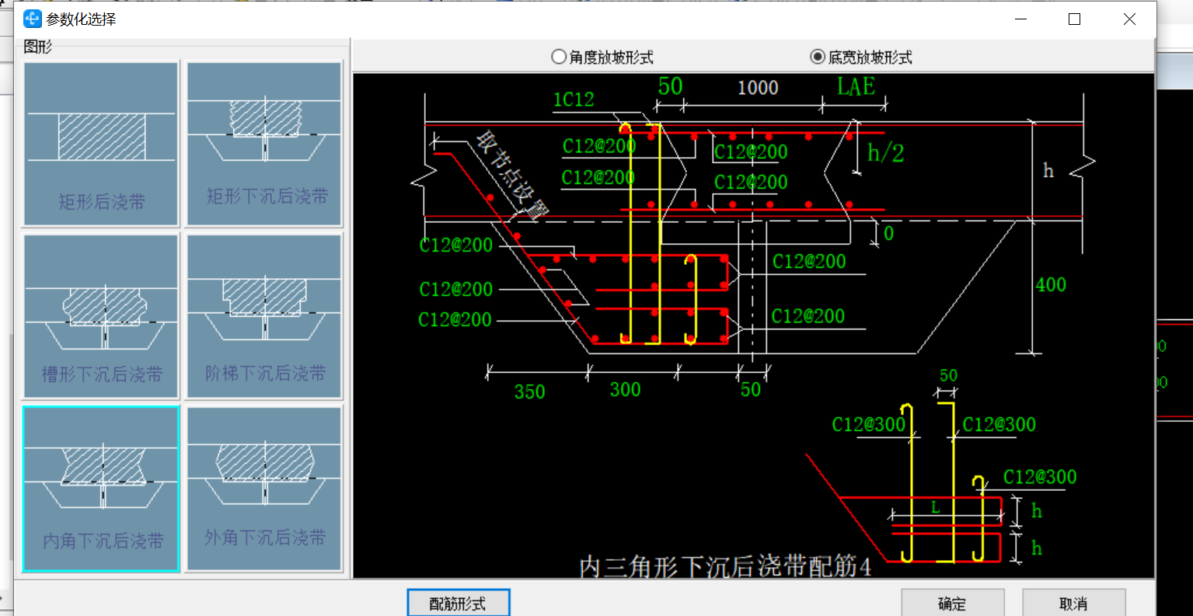
Task: Edit the 350 bottom dimension value
Action: pos(530,392)
